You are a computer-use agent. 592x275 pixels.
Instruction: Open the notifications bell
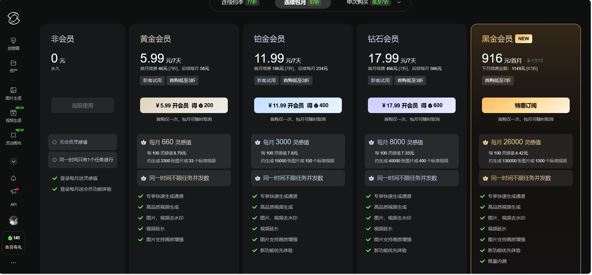tap(13, 178)
